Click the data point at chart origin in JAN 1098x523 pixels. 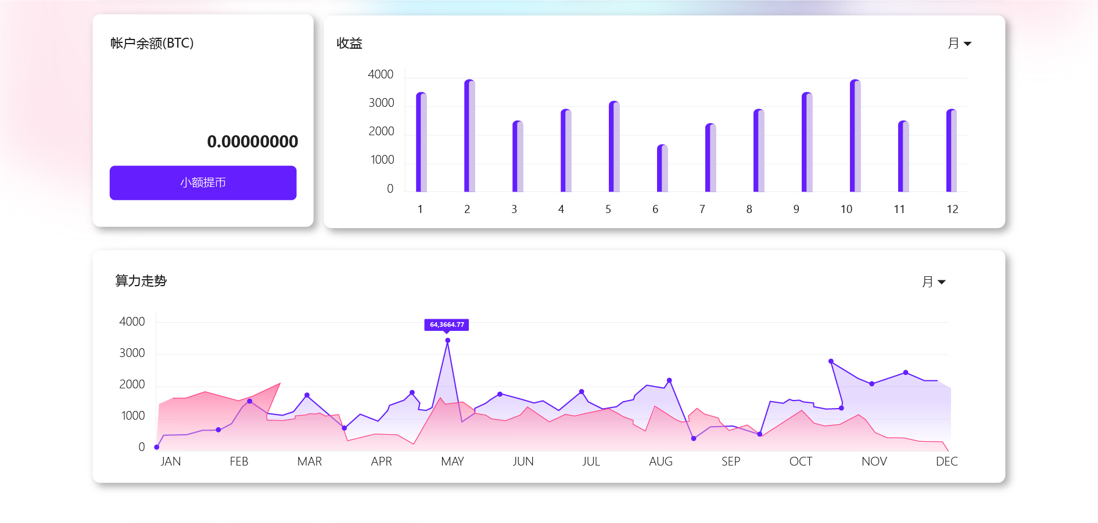[157, 447]
